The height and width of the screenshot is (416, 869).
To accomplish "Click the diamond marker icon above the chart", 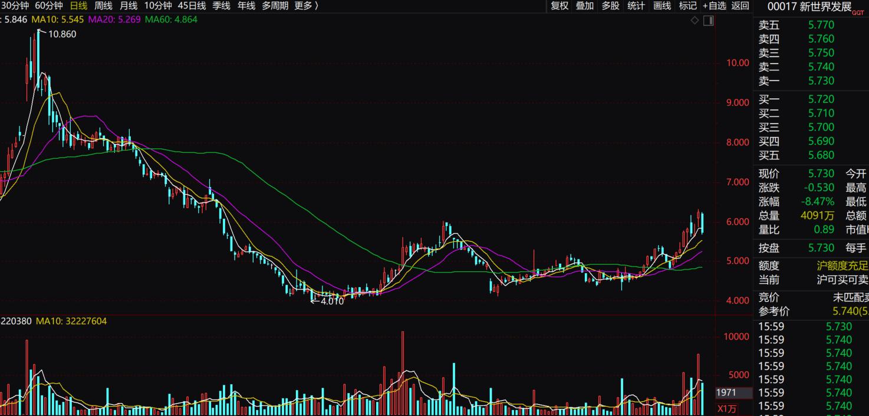I will click(x=694, y=21).
